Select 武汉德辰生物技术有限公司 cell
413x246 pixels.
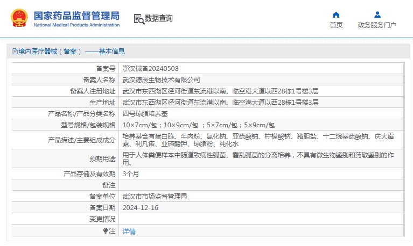pos(161,80)
